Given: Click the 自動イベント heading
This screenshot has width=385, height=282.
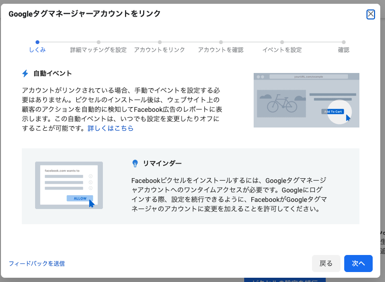Looking at the screenshot, I should (53, 73).
